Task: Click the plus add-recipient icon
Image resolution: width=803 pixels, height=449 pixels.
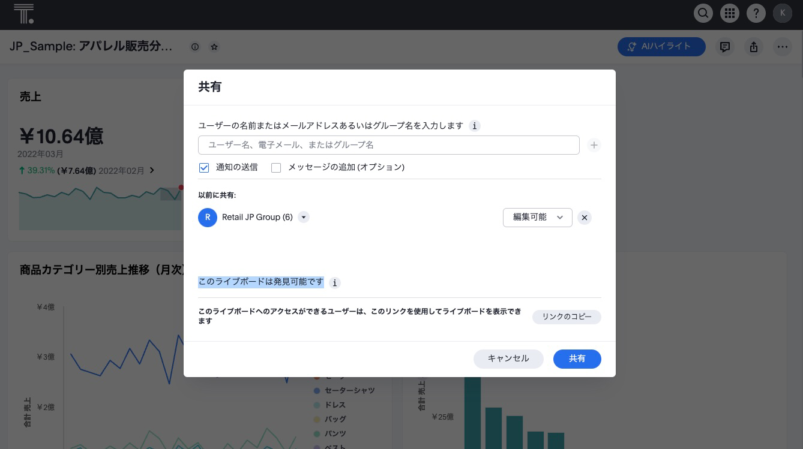Action: coord(594,145)
